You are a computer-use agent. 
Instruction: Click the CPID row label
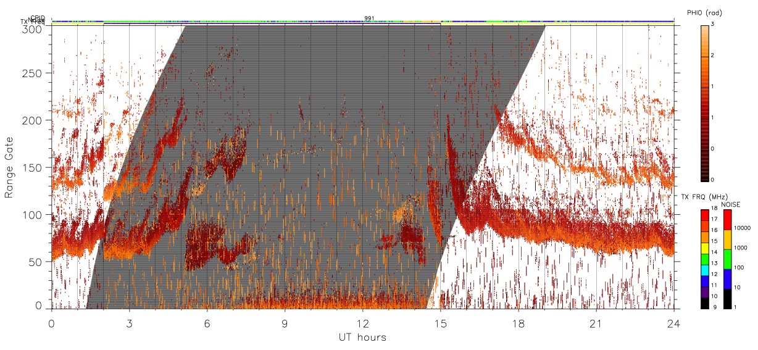point(37,18)
